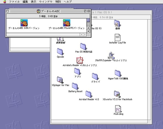
Task: Open the 特別 menu
Action: pos(58,2)
